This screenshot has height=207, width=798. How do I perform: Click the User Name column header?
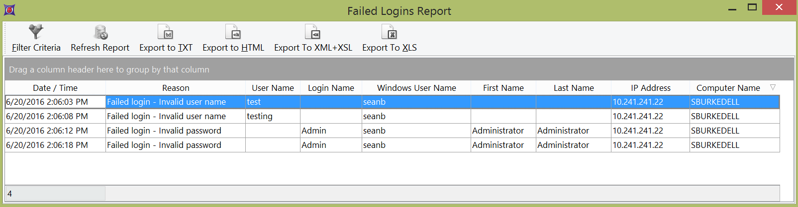pos(273,88)
